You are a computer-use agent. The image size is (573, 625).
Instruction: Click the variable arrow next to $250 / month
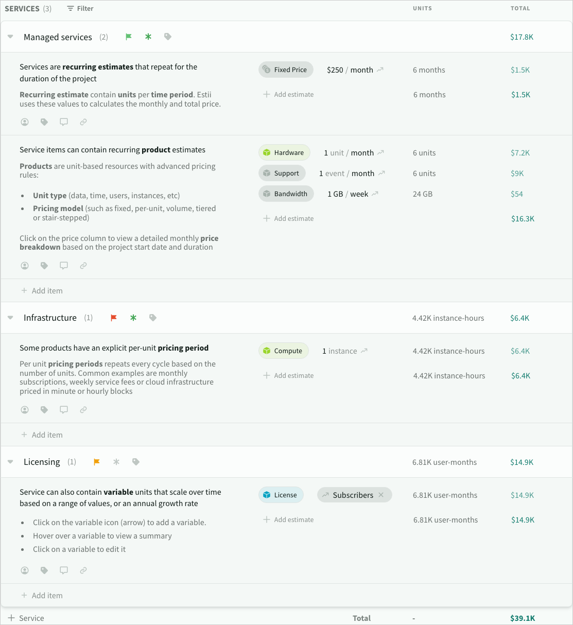380,70
